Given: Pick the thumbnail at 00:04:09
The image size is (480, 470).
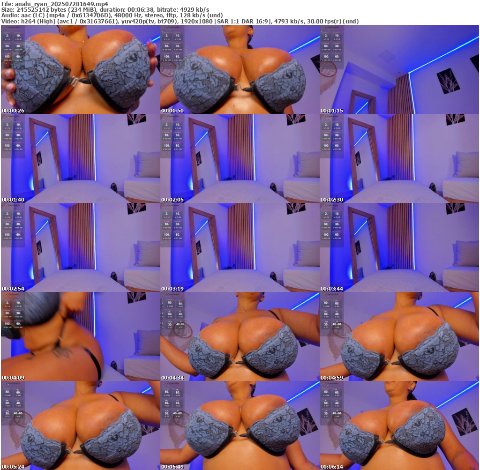Looking at the screenshot, I should tap(81, 336).
